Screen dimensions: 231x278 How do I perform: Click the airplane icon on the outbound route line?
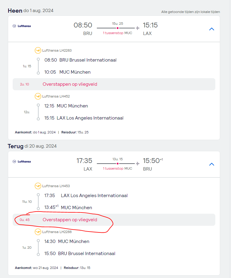coord(138,28)
